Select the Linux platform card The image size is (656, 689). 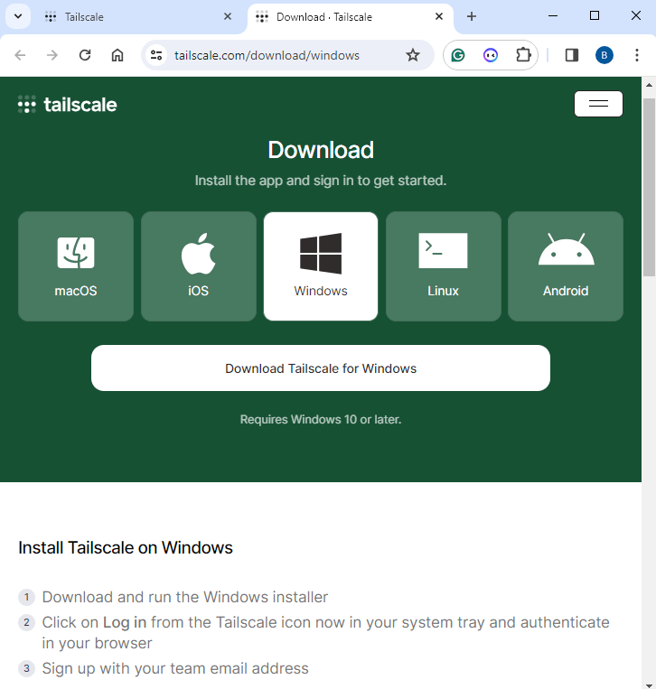(443, 266)
